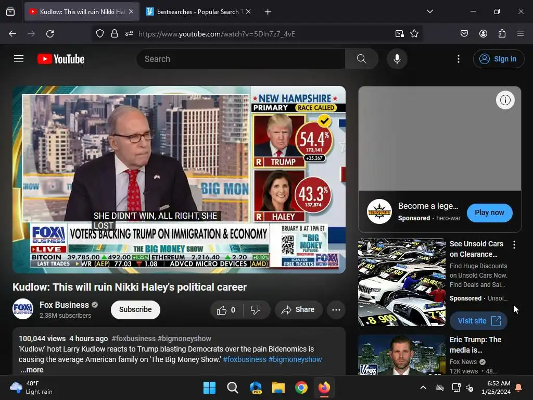Open the Fox Business channel name
Viewport: 533px width, 400px height.
pyautogui.click(x=64, y=305)
